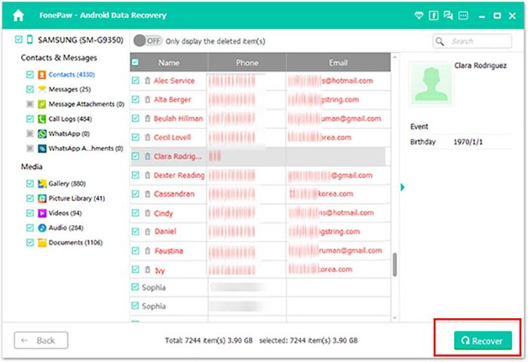The image size is (528, 362).
Task: Uncheck the Gallery checkbox
Action: (30, 183)
